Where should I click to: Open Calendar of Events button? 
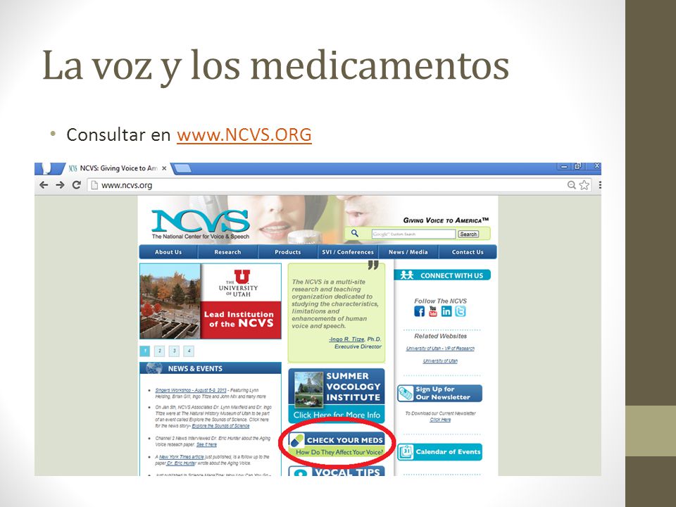pyautogui.click(x=439, y=452)
